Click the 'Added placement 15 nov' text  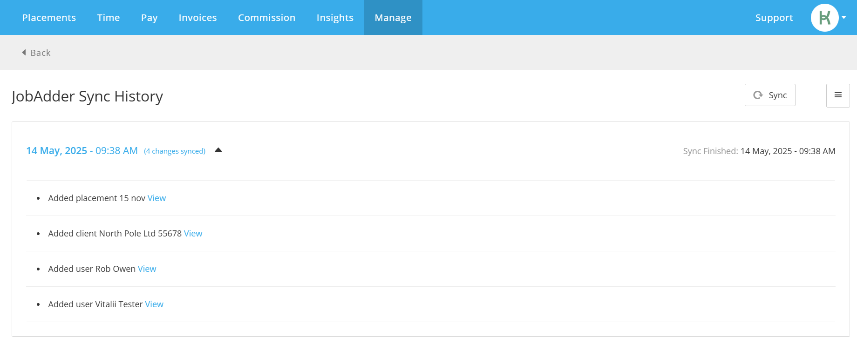click(96, 198)
